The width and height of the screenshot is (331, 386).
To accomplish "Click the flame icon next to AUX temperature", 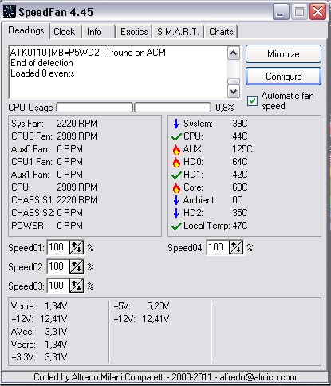I will (x=176, y=149).
